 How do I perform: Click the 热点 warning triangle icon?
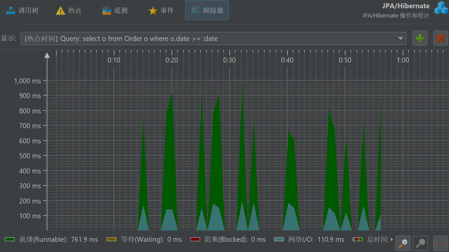[x=61, y=11]
